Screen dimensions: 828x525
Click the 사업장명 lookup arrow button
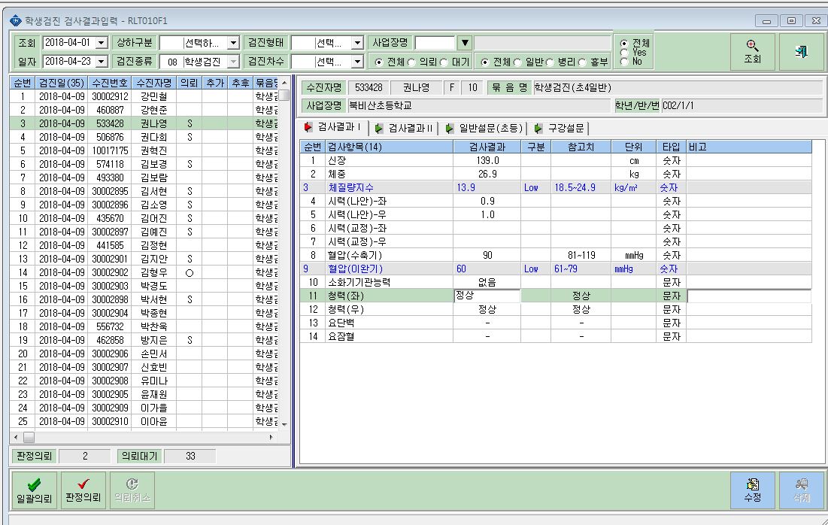pyautogui.click(x=465, y=43)
